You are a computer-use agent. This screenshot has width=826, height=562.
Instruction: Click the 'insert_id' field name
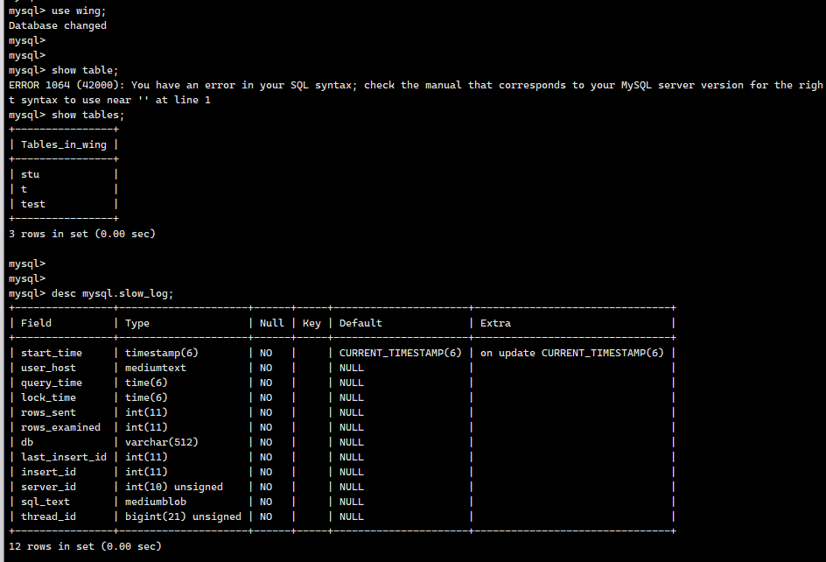pos(48,472)
